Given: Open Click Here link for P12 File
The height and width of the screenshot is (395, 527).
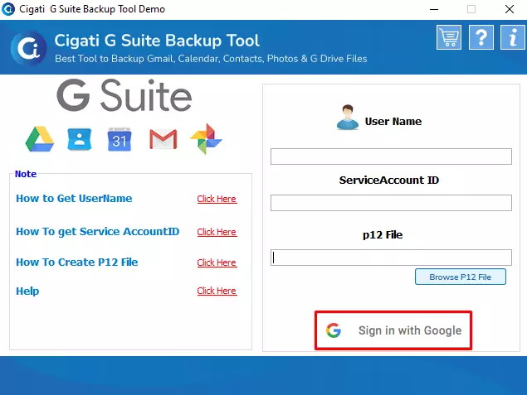Looking at the screenshot, I should pyautogui.click(x=217, y=263).
